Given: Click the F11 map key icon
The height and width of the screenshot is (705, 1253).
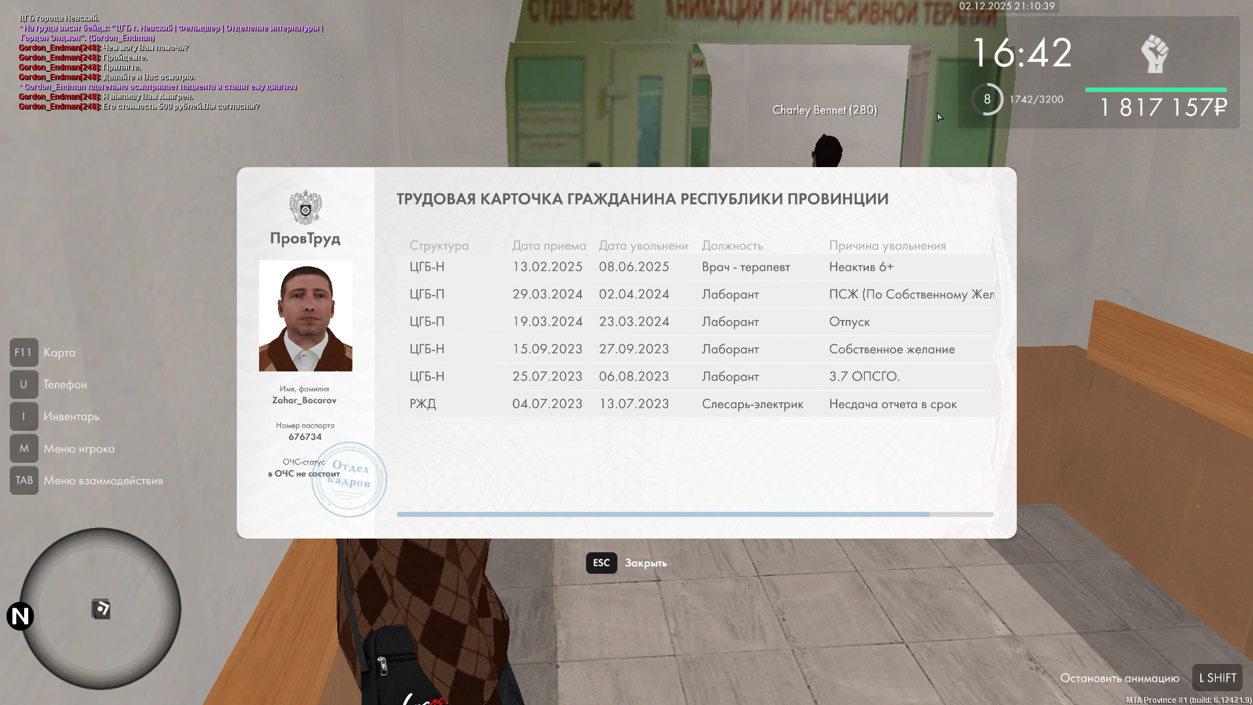Looking at the screenshot, I should click(23, 352).
